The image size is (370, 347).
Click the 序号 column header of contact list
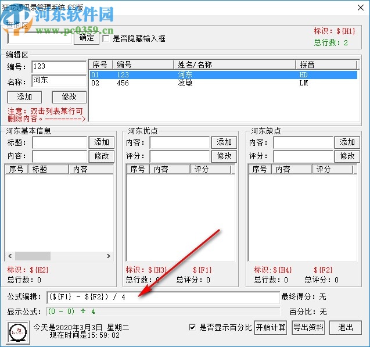pyautogui.click(x=100, y=65)
